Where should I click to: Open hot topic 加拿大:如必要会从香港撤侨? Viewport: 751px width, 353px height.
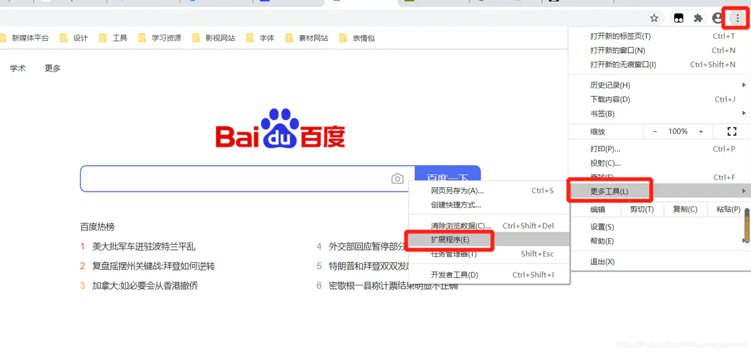click(x=145, y=285)
